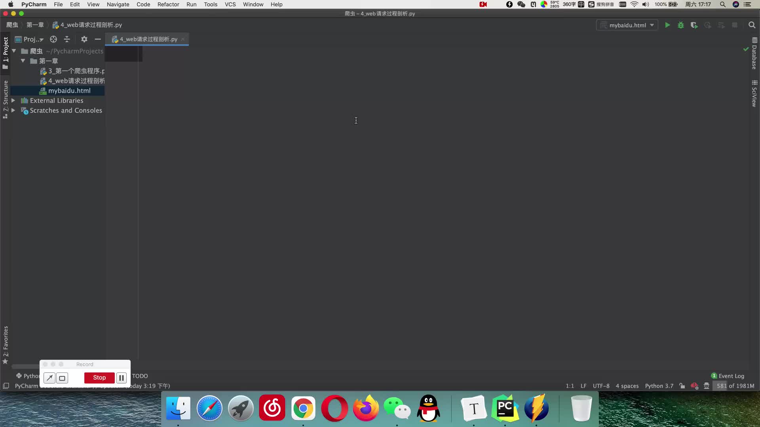Screen dimensions: 760x427
Task: Expand Scratches and Consoles folder
Action: click(13, 110)
